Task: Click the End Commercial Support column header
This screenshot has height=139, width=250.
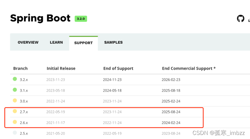Action: coord(189,68)
